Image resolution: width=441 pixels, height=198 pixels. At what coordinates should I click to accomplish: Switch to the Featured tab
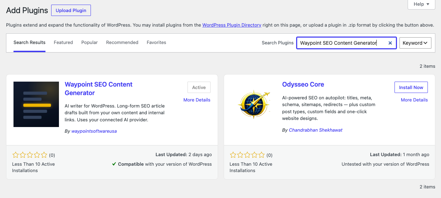click(63, 42)
